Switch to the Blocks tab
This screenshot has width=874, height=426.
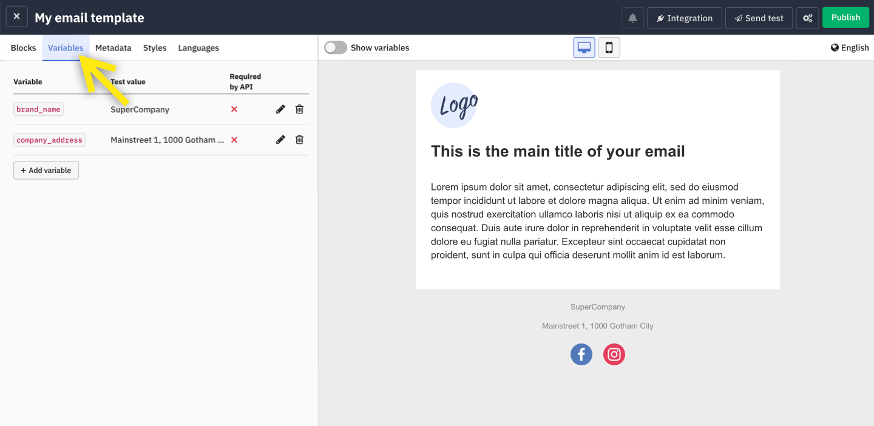(24, 48)
